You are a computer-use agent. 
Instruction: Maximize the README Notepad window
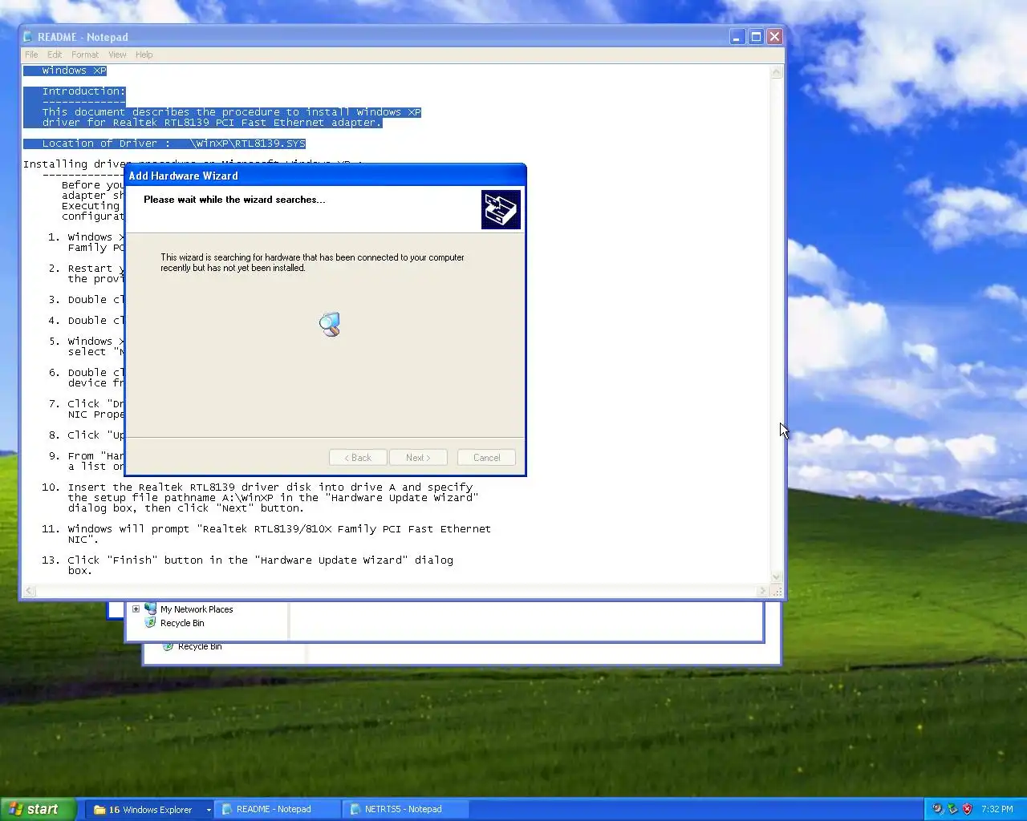(756, 37)
